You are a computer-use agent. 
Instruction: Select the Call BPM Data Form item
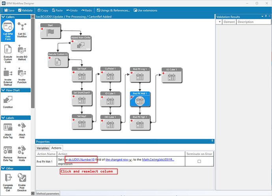(8, 30)
